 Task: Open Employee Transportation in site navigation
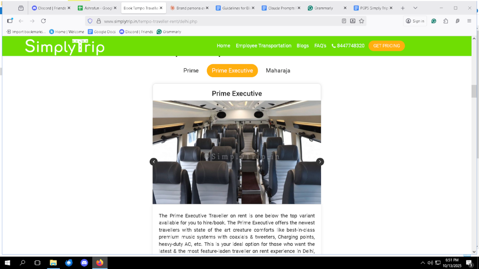tap(263, 46)
